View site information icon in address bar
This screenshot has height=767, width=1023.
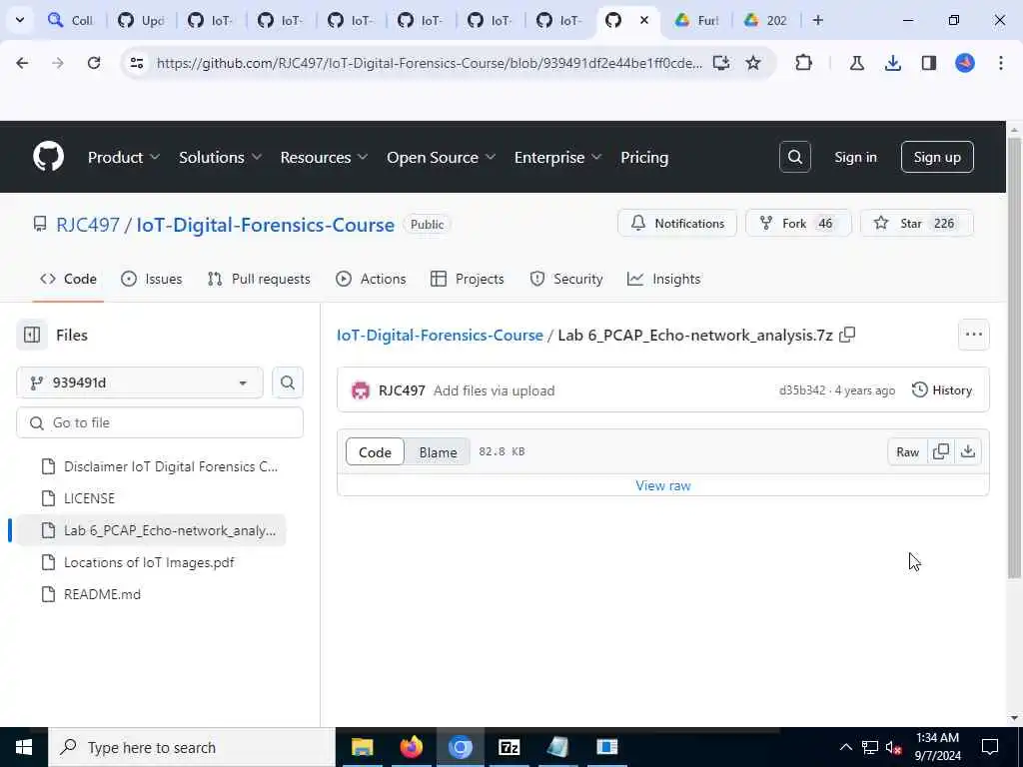coord(136,63)
